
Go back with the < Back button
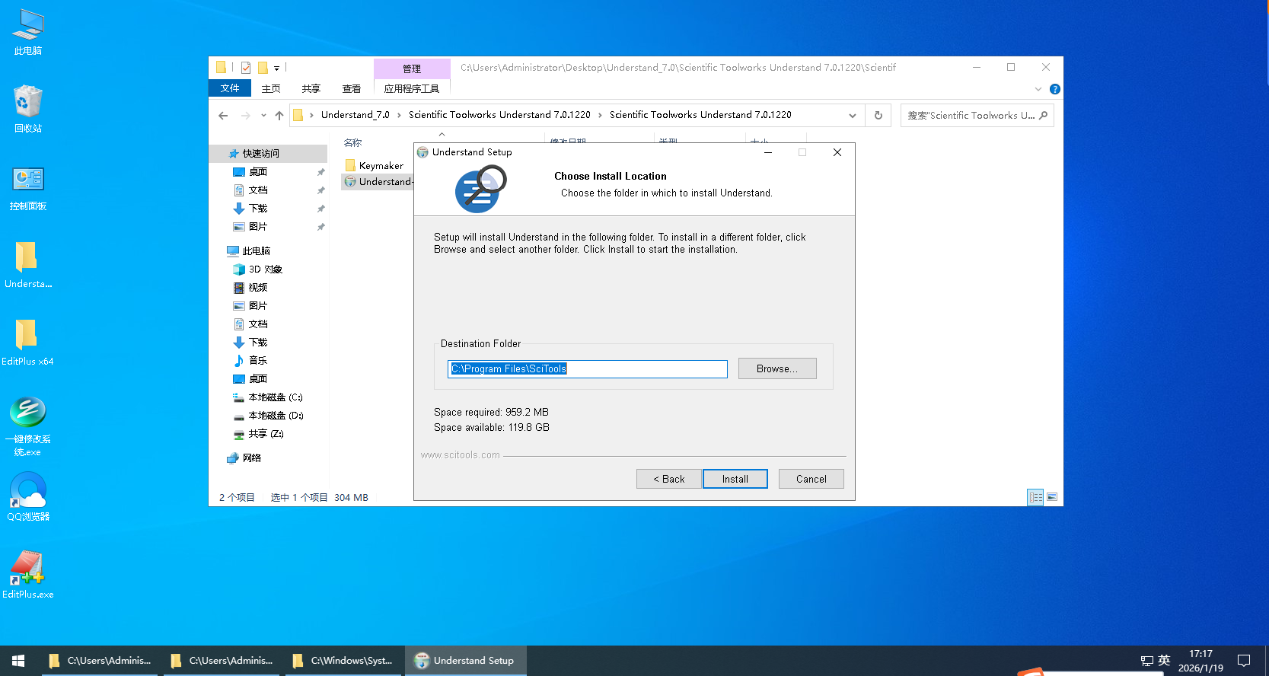point(668,479)
